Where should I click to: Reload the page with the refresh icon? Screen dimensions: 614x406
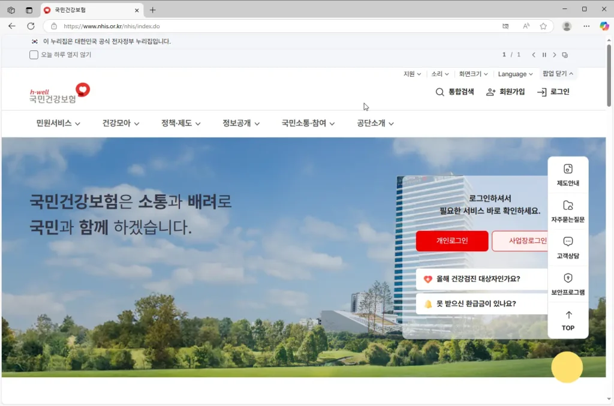31,26
